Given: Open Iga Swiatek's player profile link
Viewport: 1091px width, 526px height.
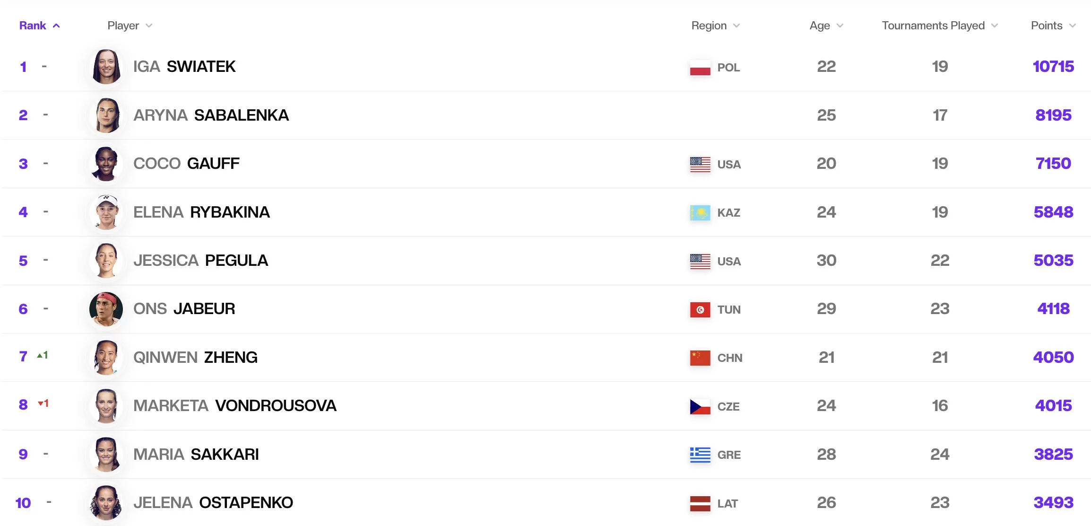Looking at the screenshot, I should point(184,67).
